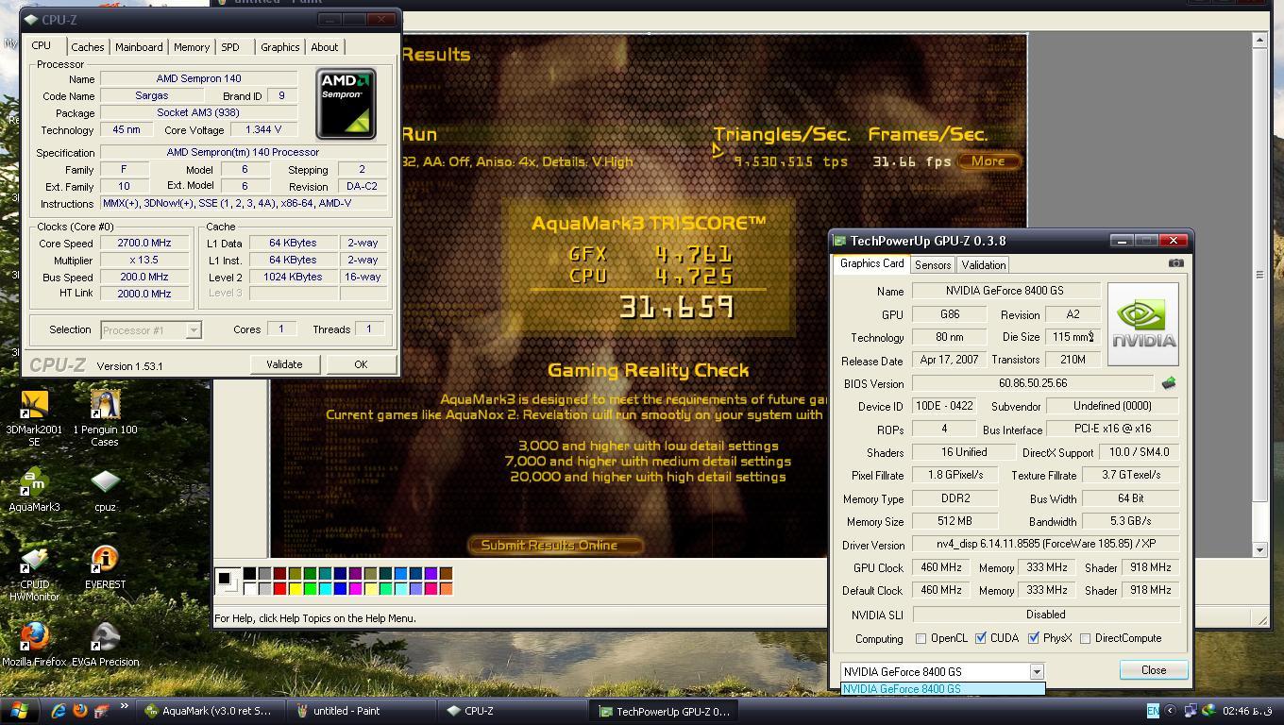The image size is (1284, 725).
Task: Switch to untitled - Paint taskbar button
Action: [361, 711]
